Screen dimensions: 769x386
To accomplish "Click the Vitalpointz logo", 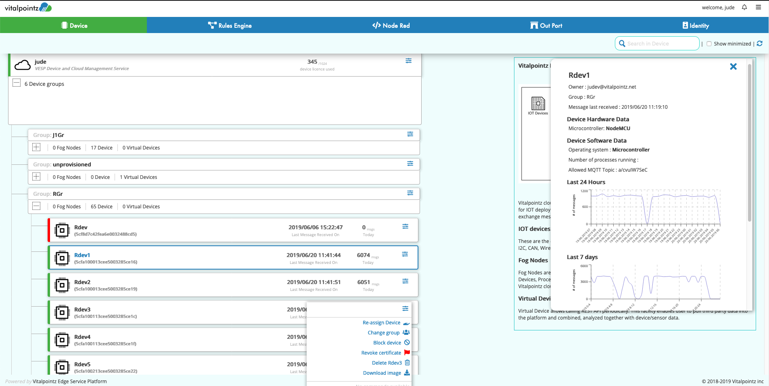I will (x=28, y=8).
